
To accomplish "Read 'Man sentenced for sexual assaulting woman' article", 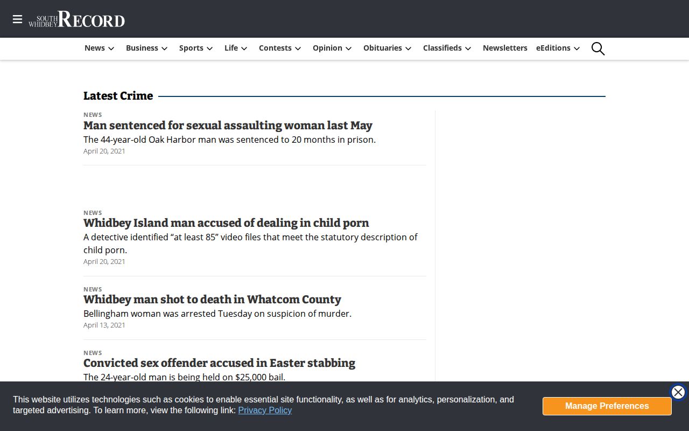I will coord(228,126).
